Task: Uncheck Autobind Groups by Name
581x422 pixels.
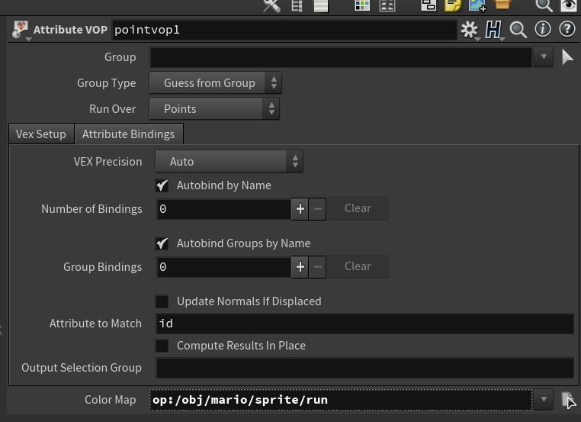Action: click(x=162, y=243)
